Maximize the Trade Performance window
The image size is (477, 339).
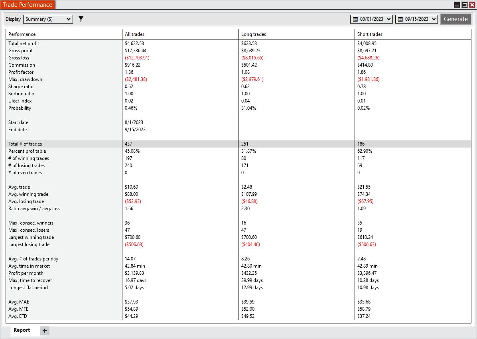point(465,5)
